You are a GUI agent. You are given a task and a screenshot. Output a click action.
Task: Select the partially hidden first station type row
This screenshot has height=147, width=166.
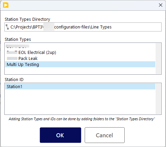tap(80, 46)
